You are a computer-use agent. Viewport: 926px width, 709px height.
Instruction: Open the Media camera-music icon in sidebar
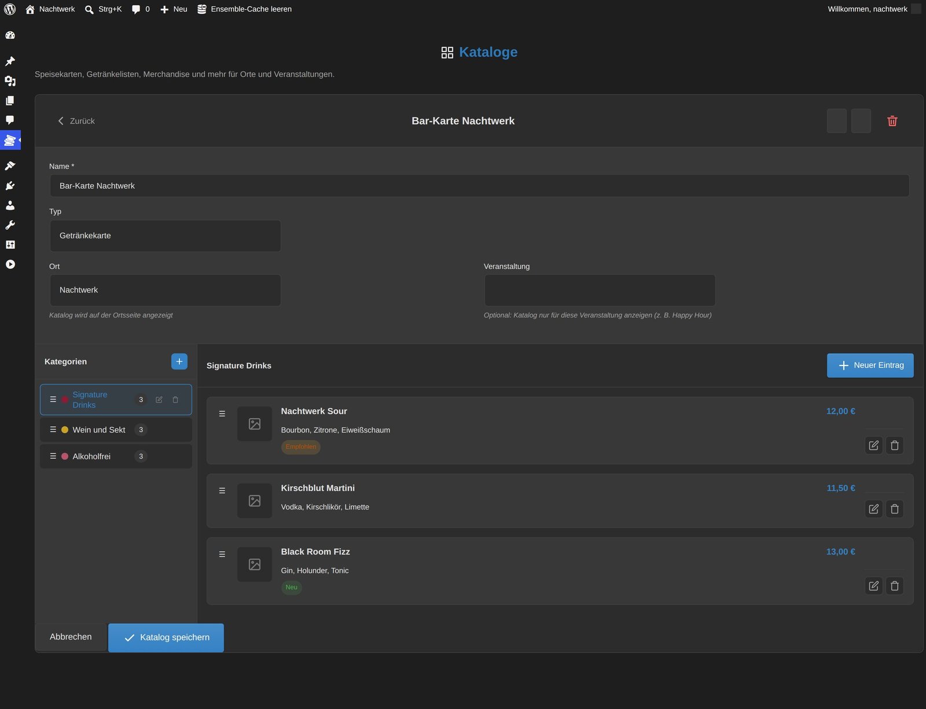(10, 81)
